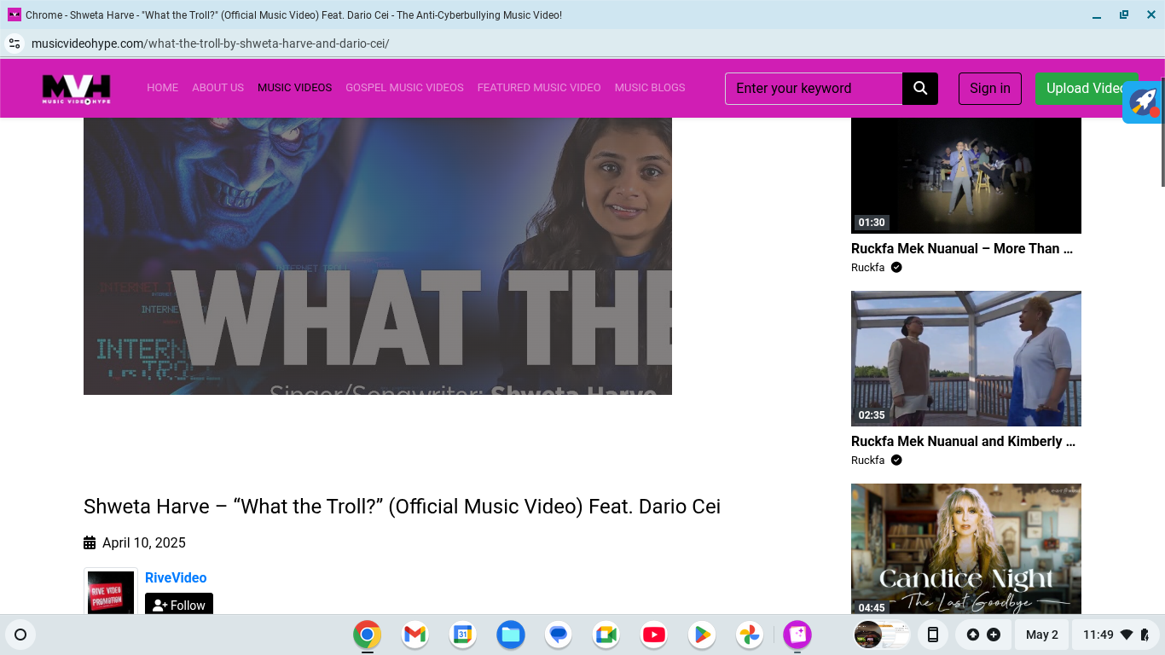This screenshot has width=1165, height=655.
Task: Open the ABOUT US nav item
Action: (x=217, y=88)
